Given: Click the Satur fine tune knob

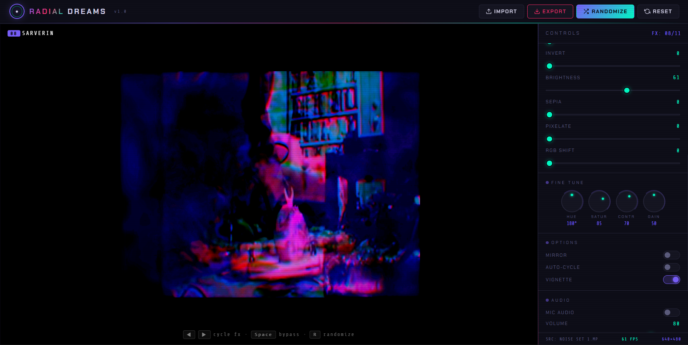Looking at the screenshot, I should tap(599, 201).
